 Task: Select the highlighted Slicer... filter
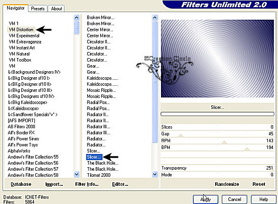click(x=94, y=157)
